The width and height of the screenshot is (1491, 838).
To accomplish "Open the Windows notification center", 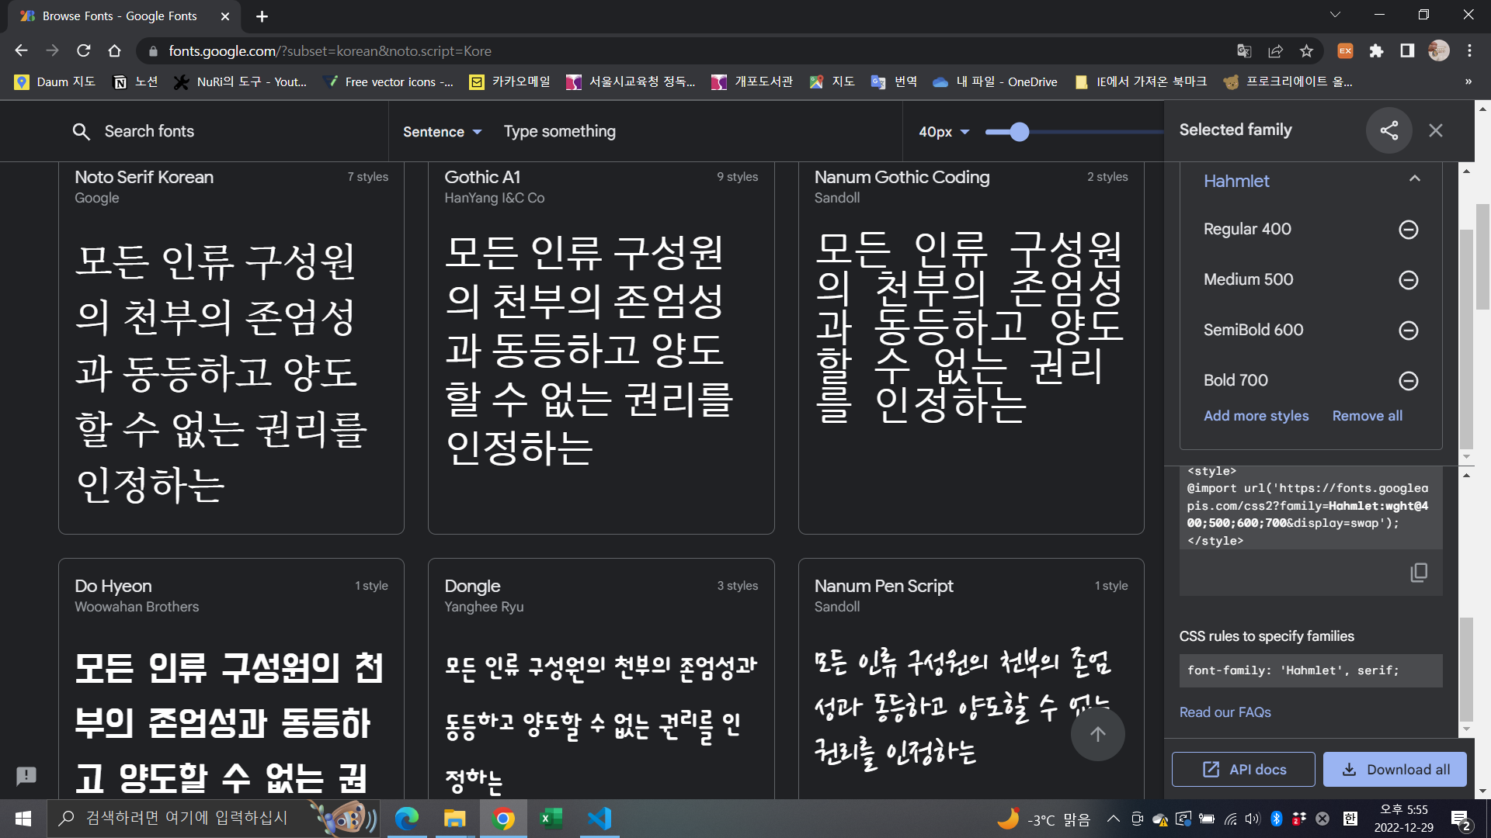I will (1461, 819).
